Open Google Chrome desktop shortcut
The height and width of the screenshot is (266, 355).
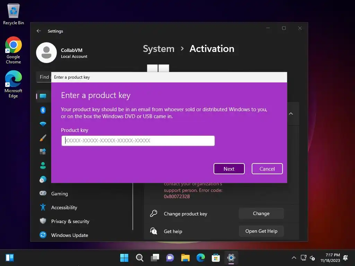pyautogui.click(x=14, y=50)
